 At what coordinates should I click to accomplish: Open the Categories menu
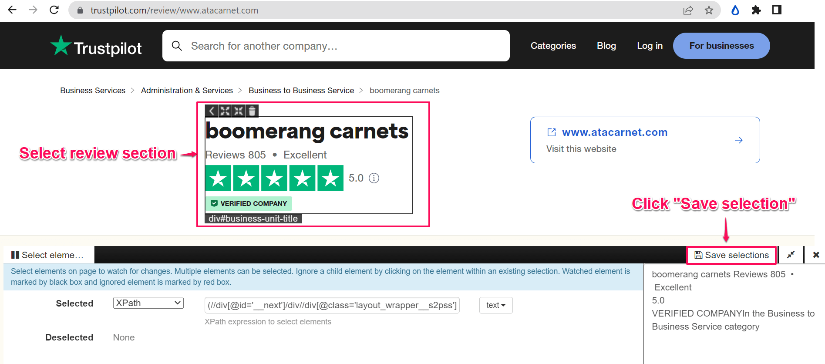553,46
